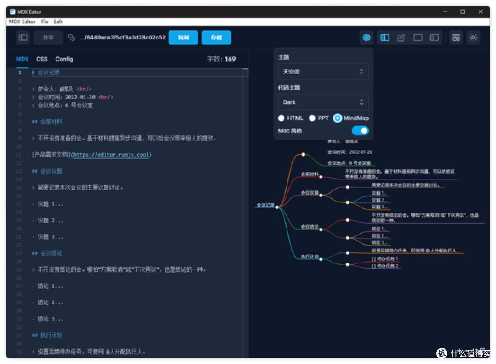
Task: Select the side panel layout icon
Action: 434,38
